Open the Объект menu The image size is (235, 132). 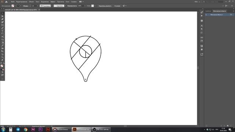point(31,2)
